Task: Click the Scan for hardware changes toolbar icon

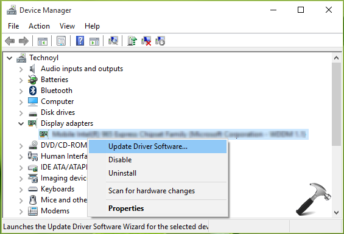Action: pyautogui.click(x=113, y=41)
